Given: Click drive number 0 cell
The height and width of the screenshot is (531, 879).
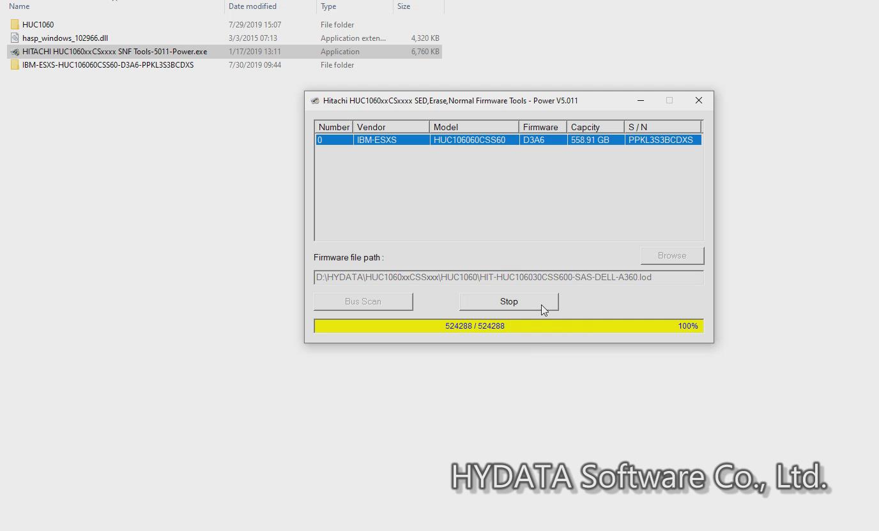Looking at the screenshot, I should (x=334, y=140).
